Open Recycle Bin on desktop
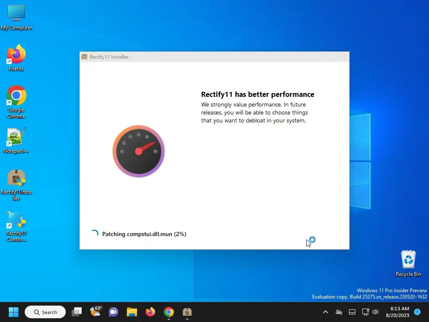This screenshot has width=429, height=322. 408,263
